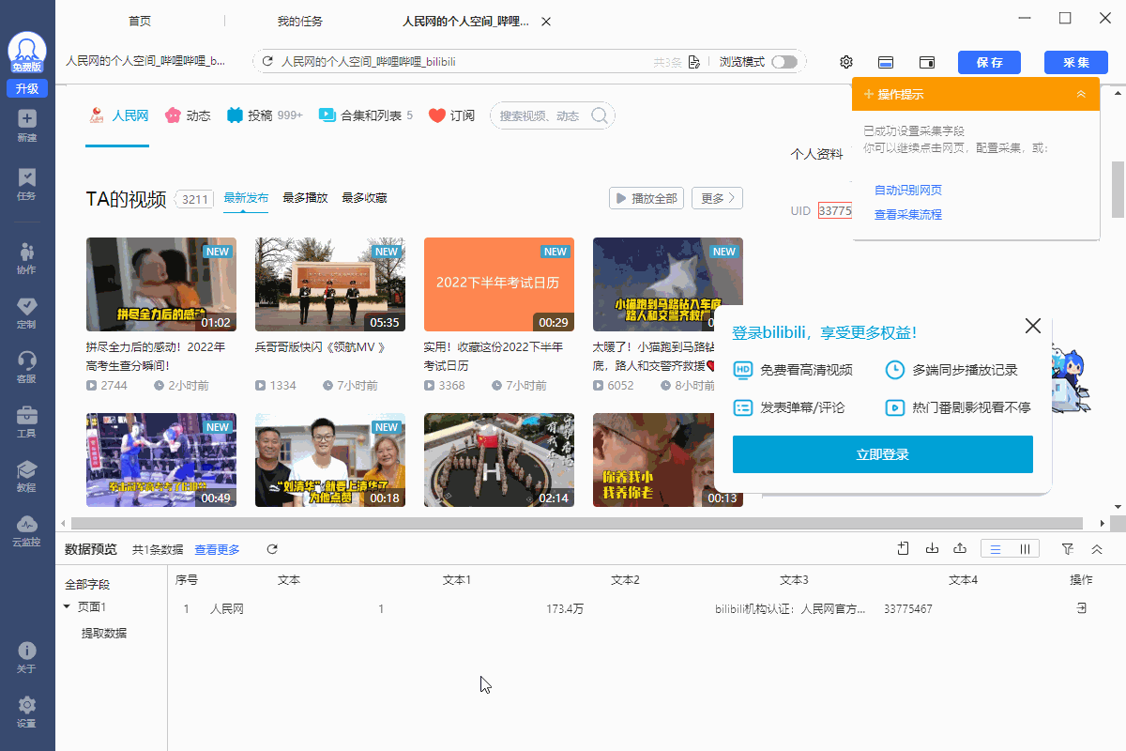Click the 173.4万 cell
This screenshot has height=751, width=1126.
[x=565, y=609]
